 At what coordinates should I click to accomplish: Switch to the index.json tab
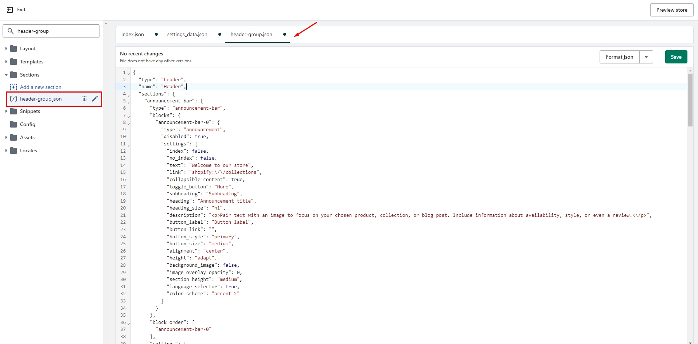[x=132, y=34]
